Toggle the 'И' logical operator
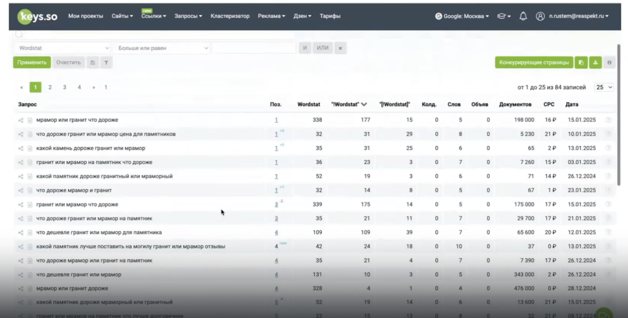Image resolution: width=628 pixels, height=318 pixels. [305, 48]
